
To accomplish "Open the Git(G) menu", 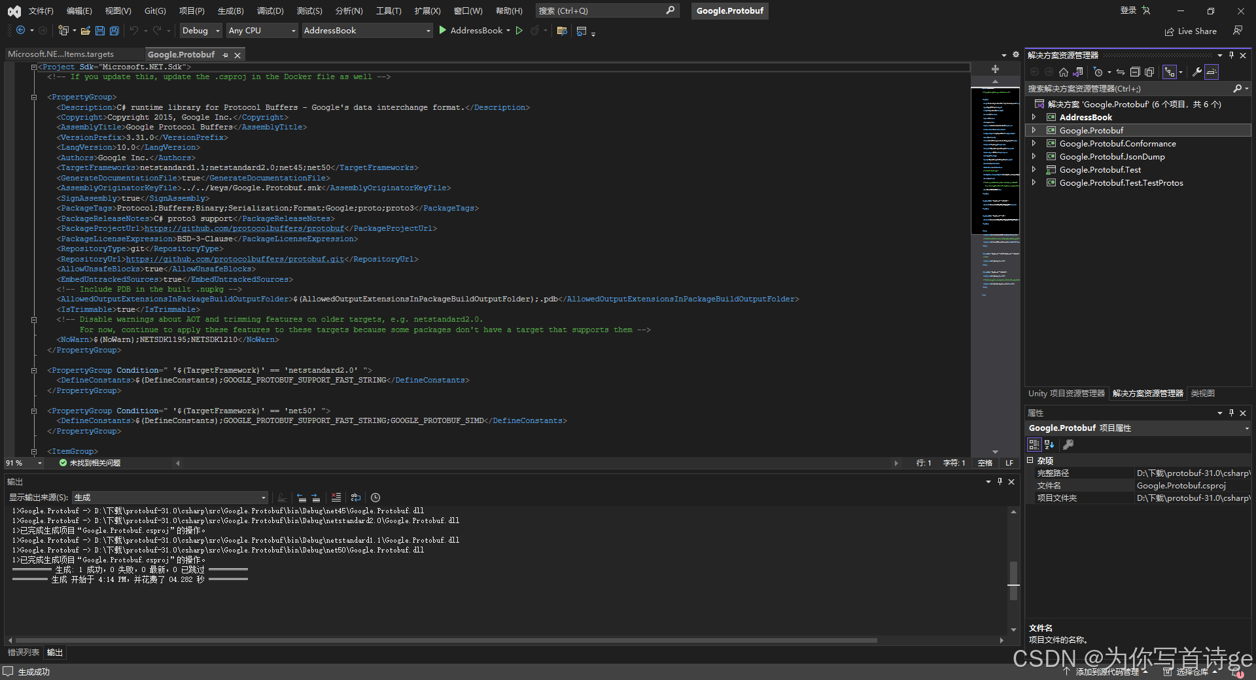I will (155, 11).
